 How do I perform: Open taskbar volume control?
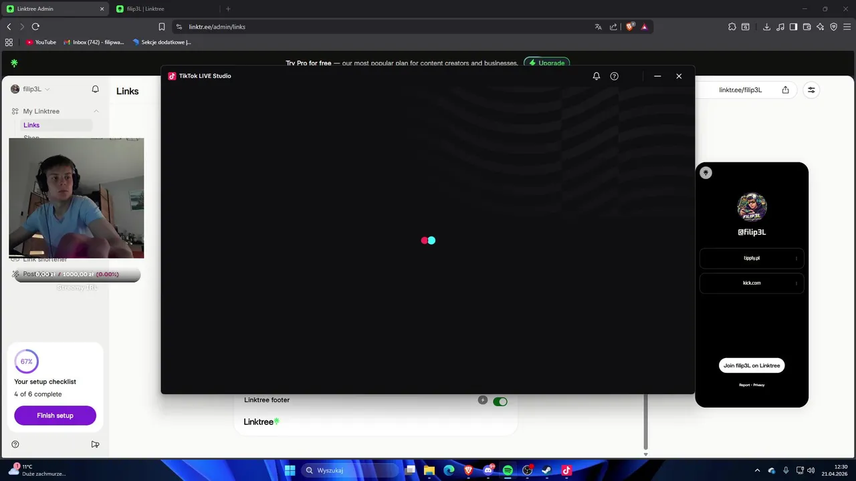(x=811, y=470)
